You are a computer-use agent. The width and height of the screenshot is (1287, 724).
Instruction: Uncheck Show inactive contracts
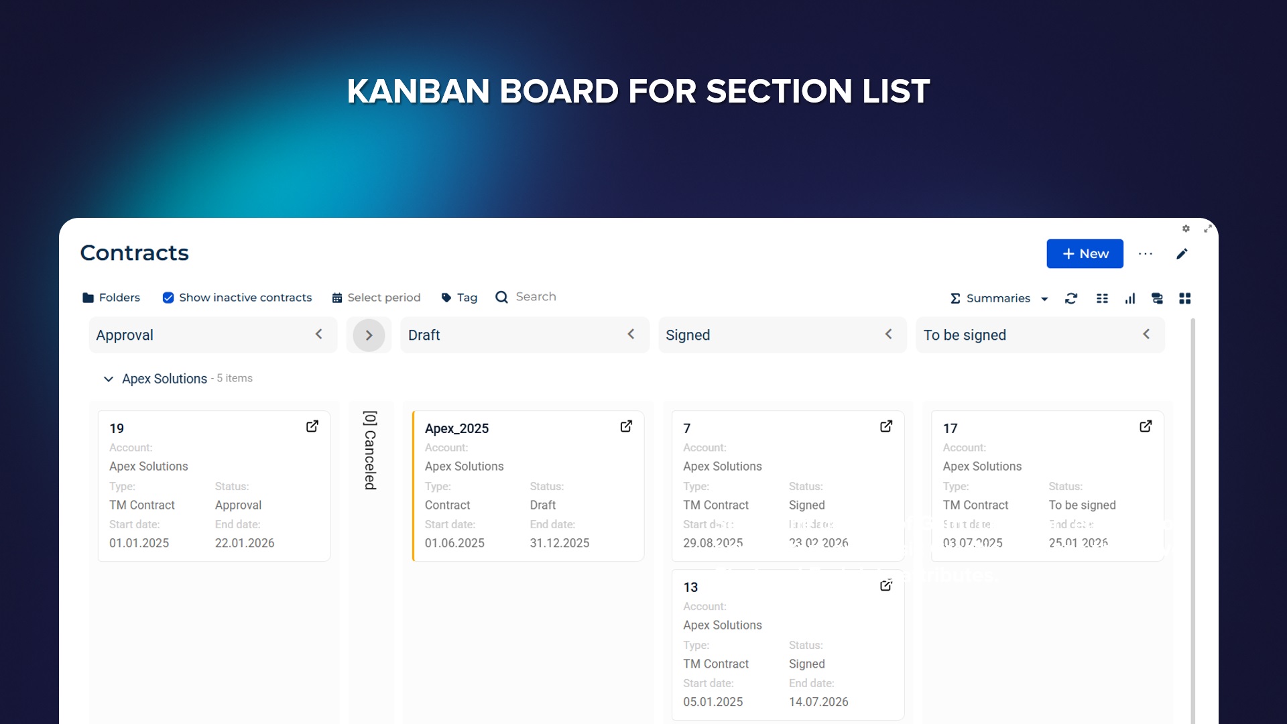[168, 298]
